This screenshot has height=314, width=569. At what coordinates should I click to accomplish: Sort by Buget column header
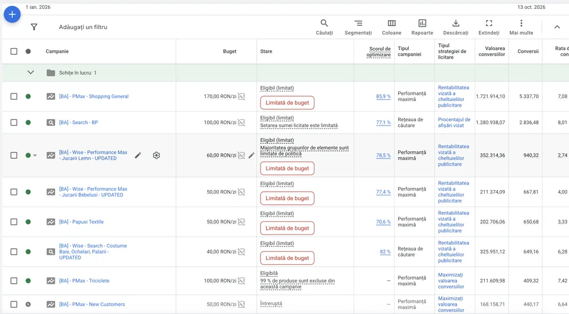230,51
